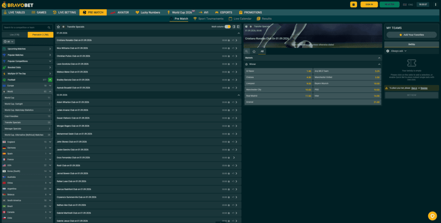This screenshot has width=441, height=223.
Task: Star the Winner market
Action: point(247,64)
